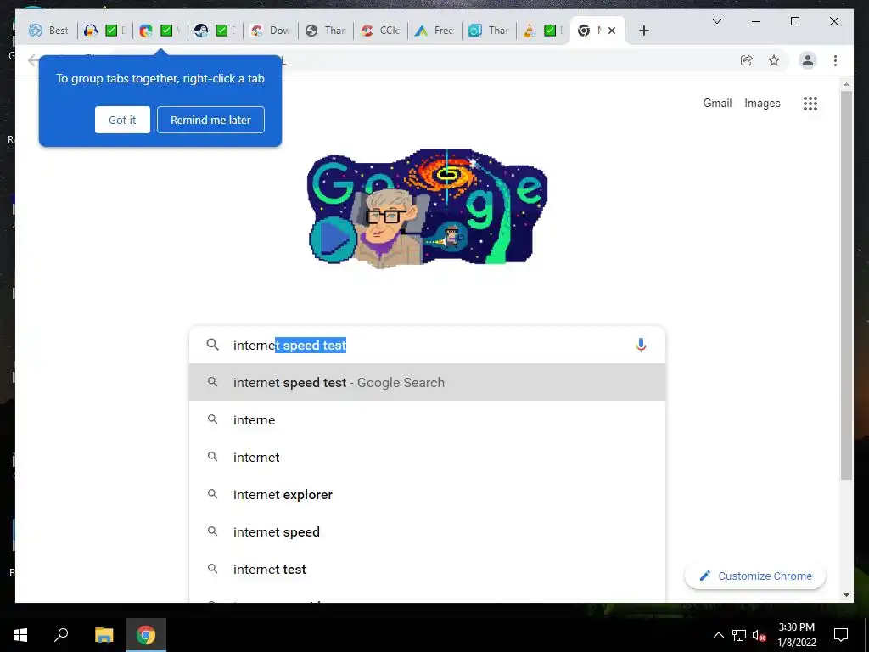
Task: Pick the 'internet' suggestion
Action: coord(427,458)
